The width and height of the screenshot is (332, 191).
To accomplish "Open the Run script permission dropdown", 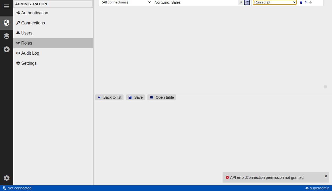I will coord(275,2).
